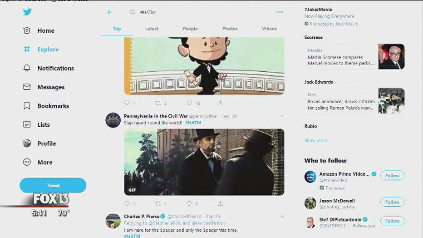
Task: Open Jason McDowell avatar
Action: [x=310, y=203]
